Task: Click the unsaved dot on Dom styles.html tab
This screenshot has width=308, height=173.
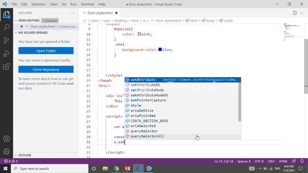Action: [116, 13]
